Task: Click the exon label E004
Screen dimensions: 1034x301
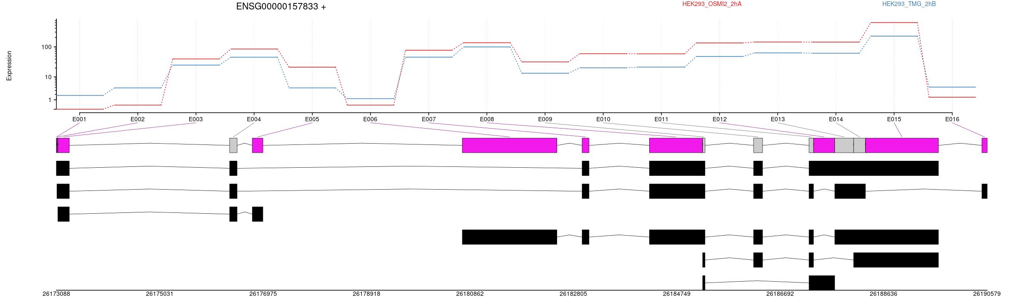Action: [x=254, y=119]
